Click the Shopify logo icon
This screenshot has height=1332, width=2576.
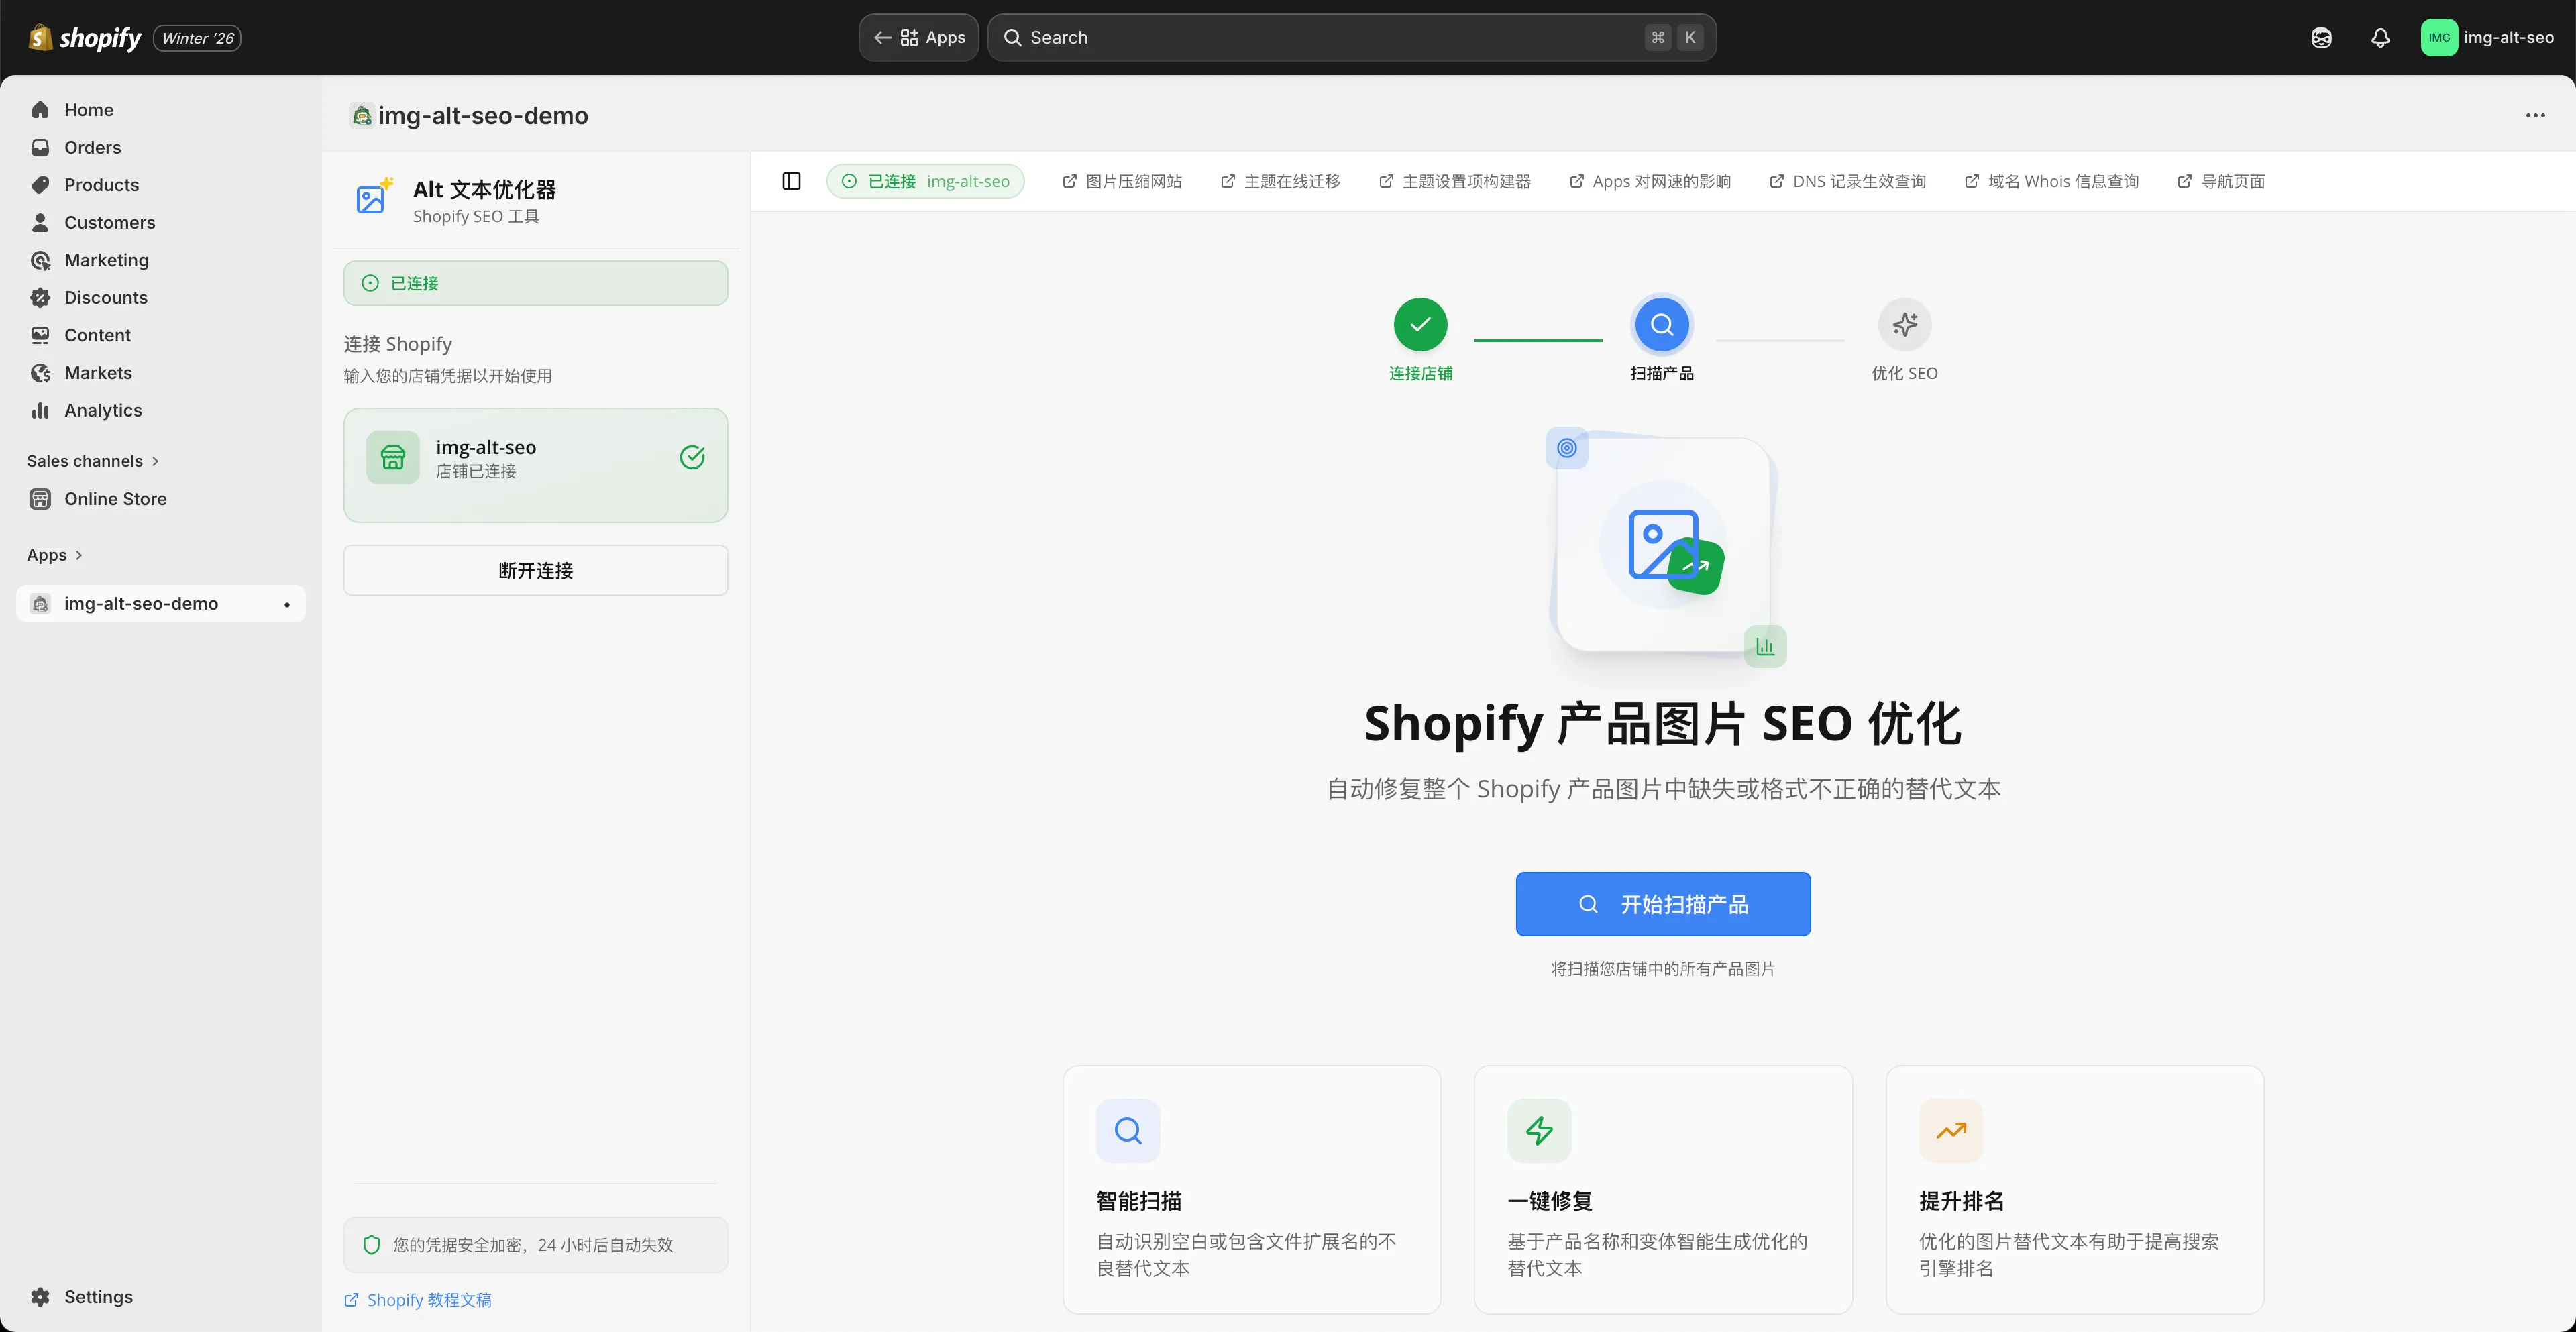point(39,37)
